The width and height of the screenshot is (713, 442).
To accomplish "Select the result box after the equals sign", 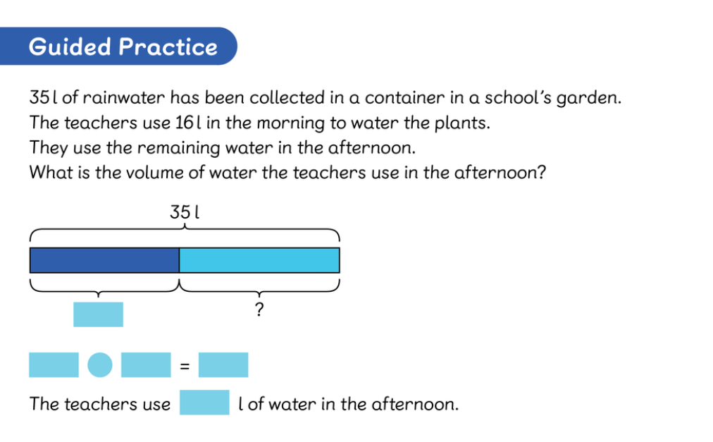I will [x=223, y=365].
